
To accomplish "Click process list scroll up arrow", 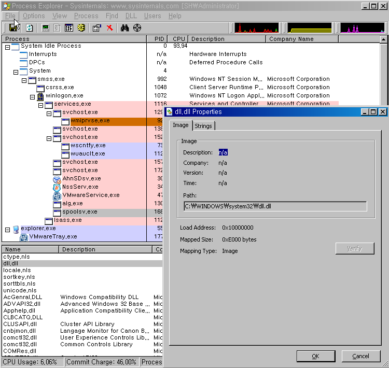I will (x=383, y=39).
